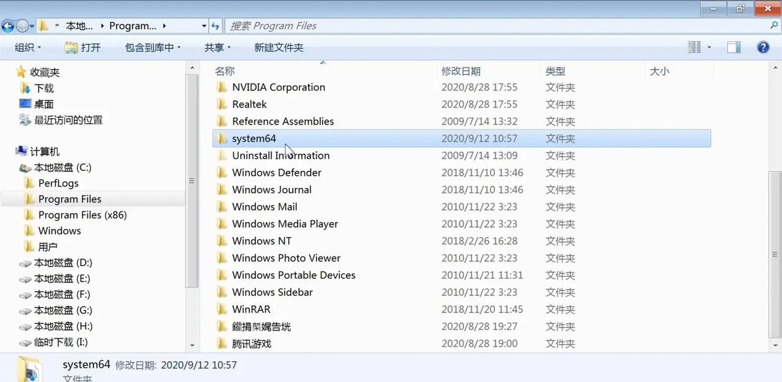Go back with the Back arrow button
The width and height of the screenshot is (782, 382).
click(7, 26)
